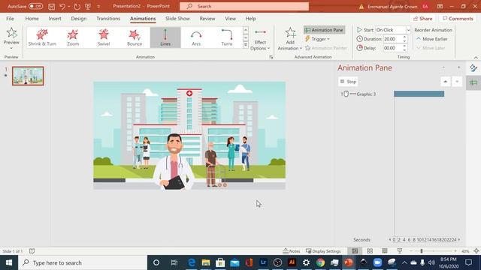Screen dimensions: 481x270
Task: Select the Swivel animation effect
Action: [104, 37]
